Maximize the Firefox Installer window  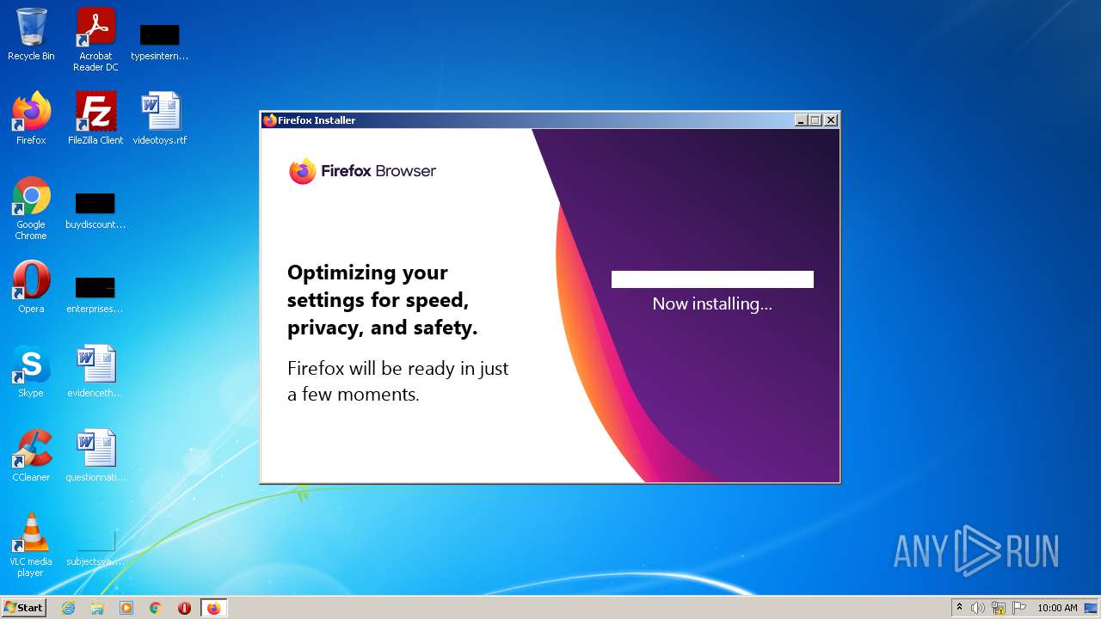(815, 120)
